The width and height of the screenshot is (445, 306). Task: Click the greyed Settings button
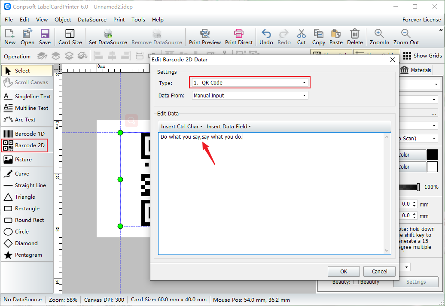416,282
